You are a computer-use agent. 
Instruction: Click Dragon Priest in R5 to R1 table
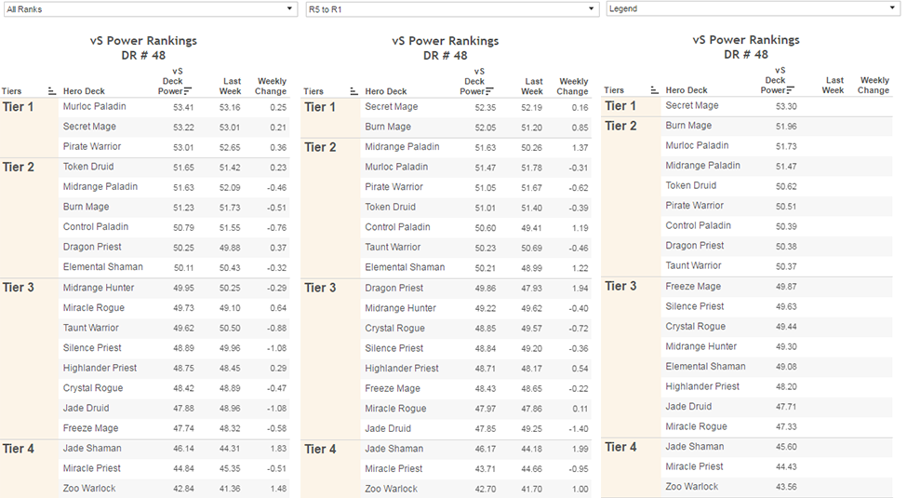point(394,288)
